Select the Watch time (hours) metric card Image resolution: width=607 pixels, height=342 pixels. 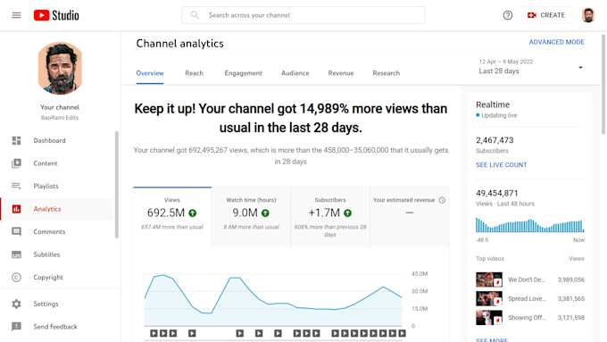251,217
